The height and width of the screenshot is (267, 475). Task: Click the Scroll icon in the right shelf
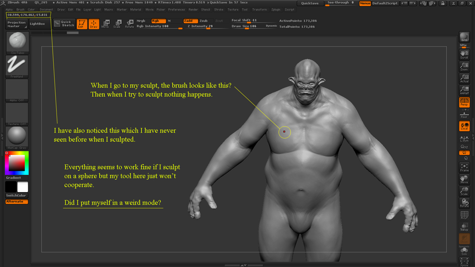pos(464,54)
